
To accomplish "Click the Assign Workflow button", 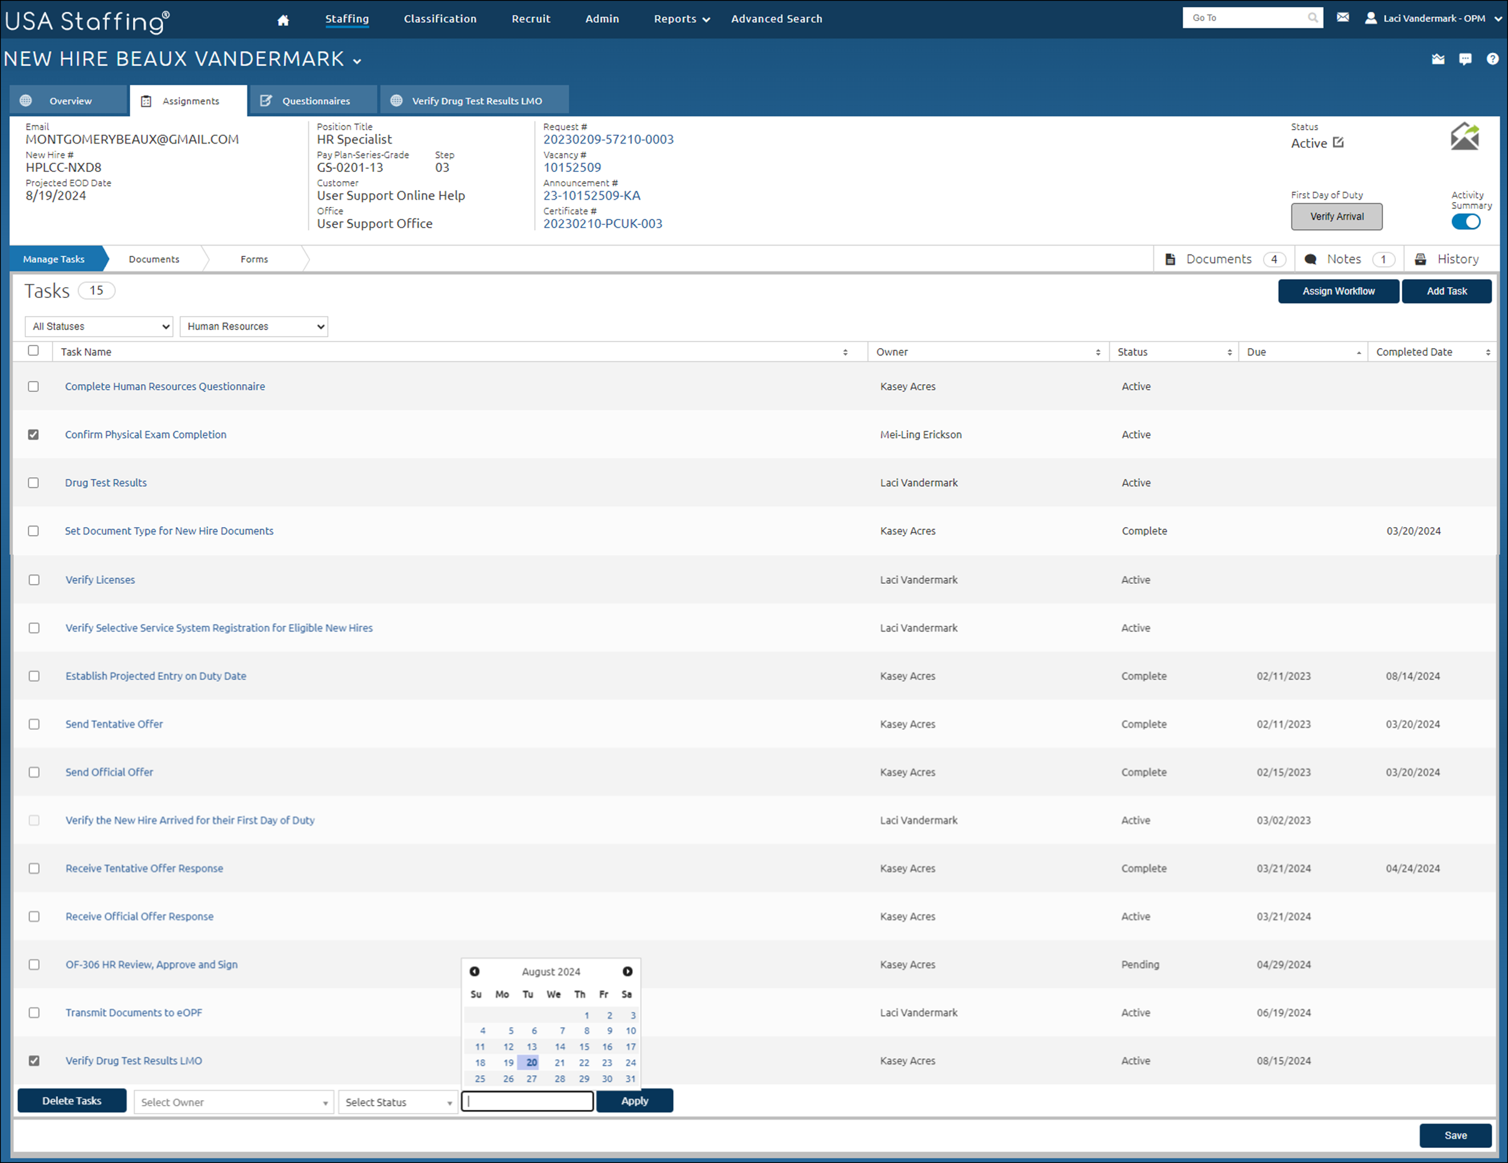I will click(x=1338, y=291).
